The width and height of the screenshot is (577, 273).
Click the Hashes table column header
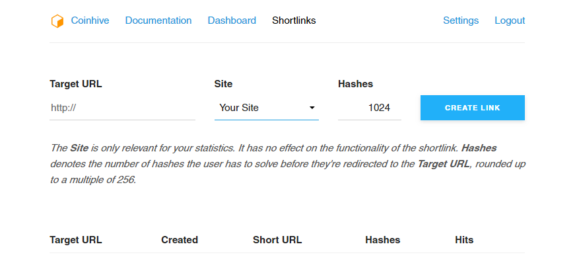[x=383, y=240]
